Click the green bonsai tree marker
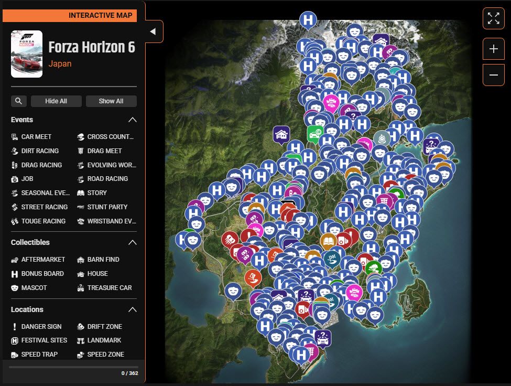The height and width of the screenshot is (386, 511). (374, 269)
